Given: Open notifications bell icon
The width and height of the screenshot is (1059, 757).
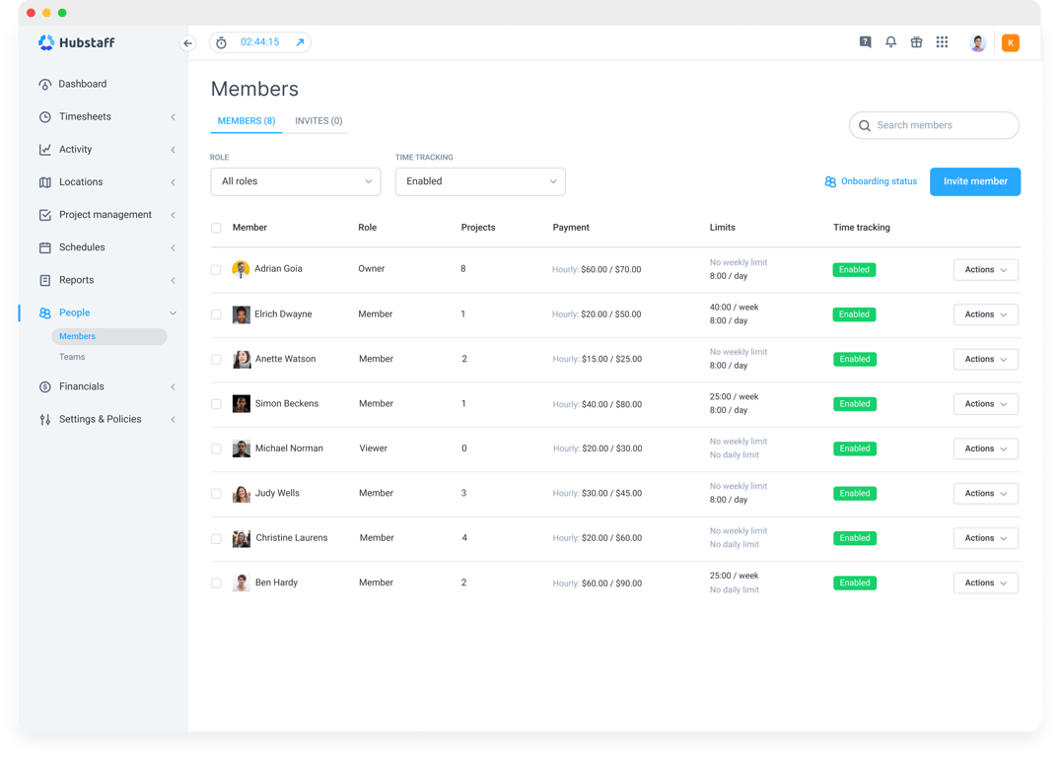Looking at the screenshot, I should coord(890,41).
